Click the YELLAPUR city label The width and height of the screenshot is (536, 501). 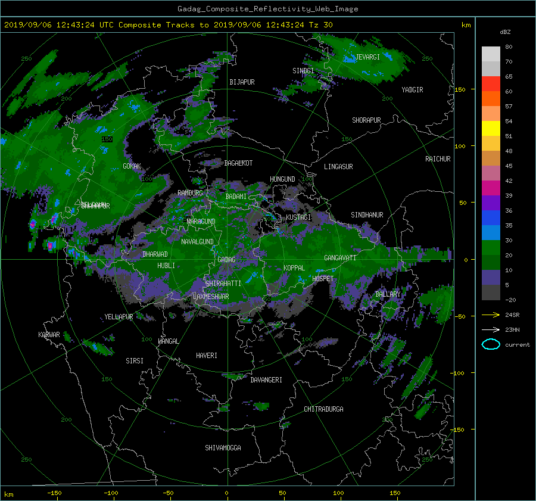[x=119, y=317]
